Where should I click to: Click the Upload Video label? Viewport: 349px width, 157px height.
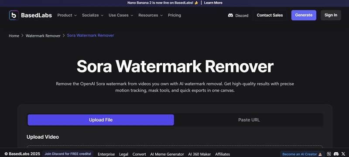[x=43, y=137]
